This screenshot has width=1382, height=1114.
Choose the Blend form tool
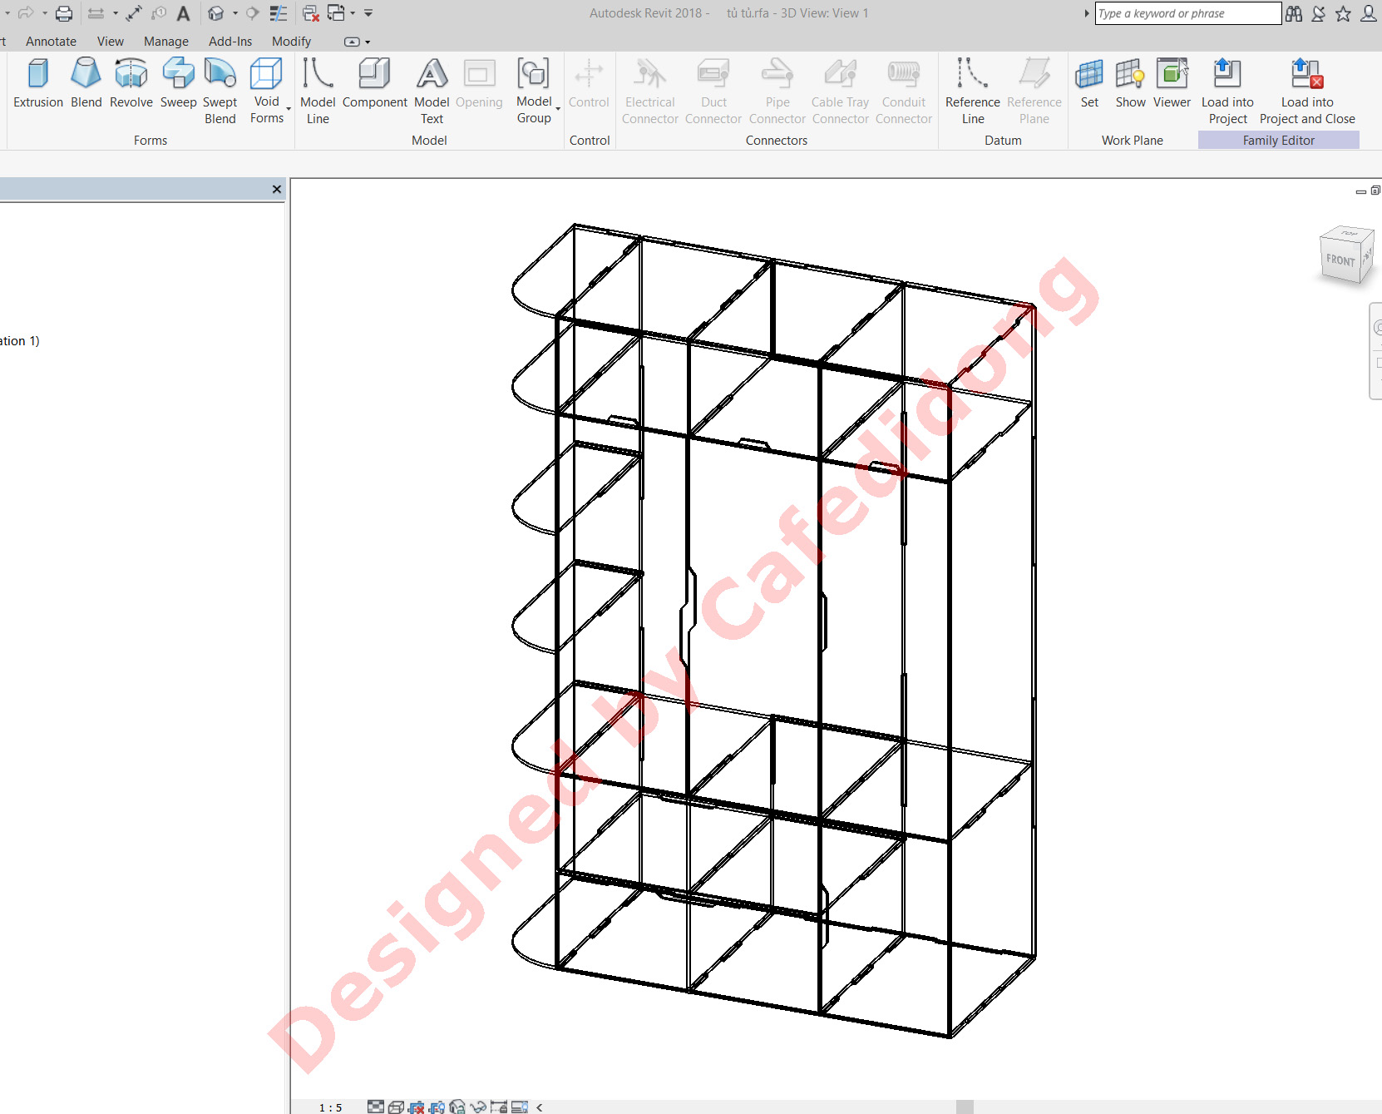pyautogui.click(x=86, y=83)
